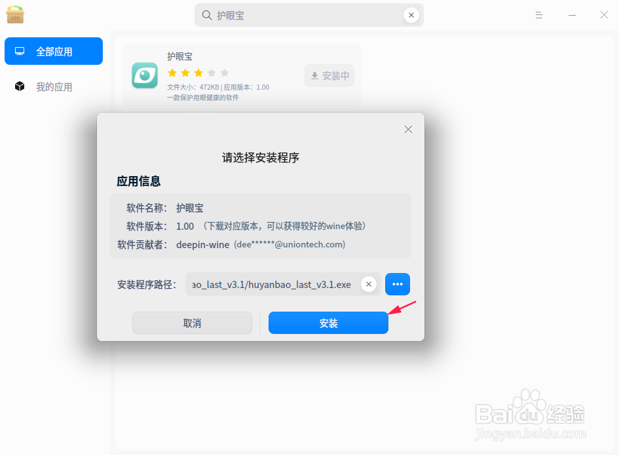
Task: Click the 取消 cancel button
Action: coord(192,323)
